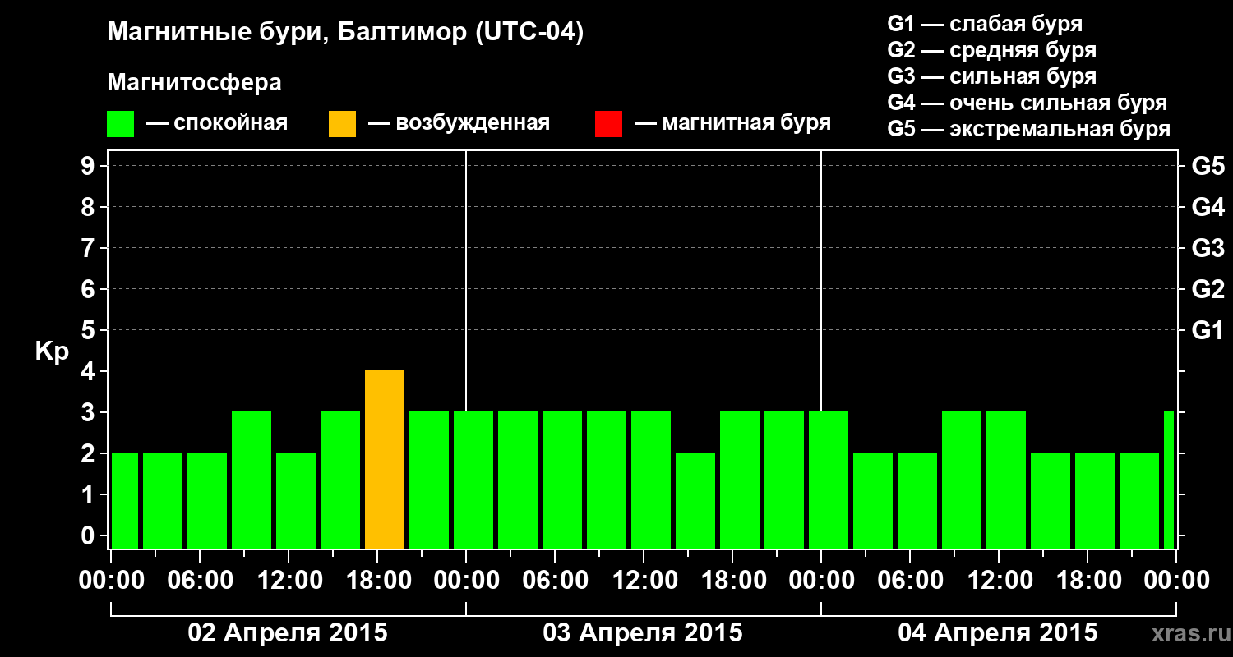The height and width of the screenshot is (657, 1233).
Task: Click the 'G2 — средняя буря' legend line
Action: tap(992, 50)
